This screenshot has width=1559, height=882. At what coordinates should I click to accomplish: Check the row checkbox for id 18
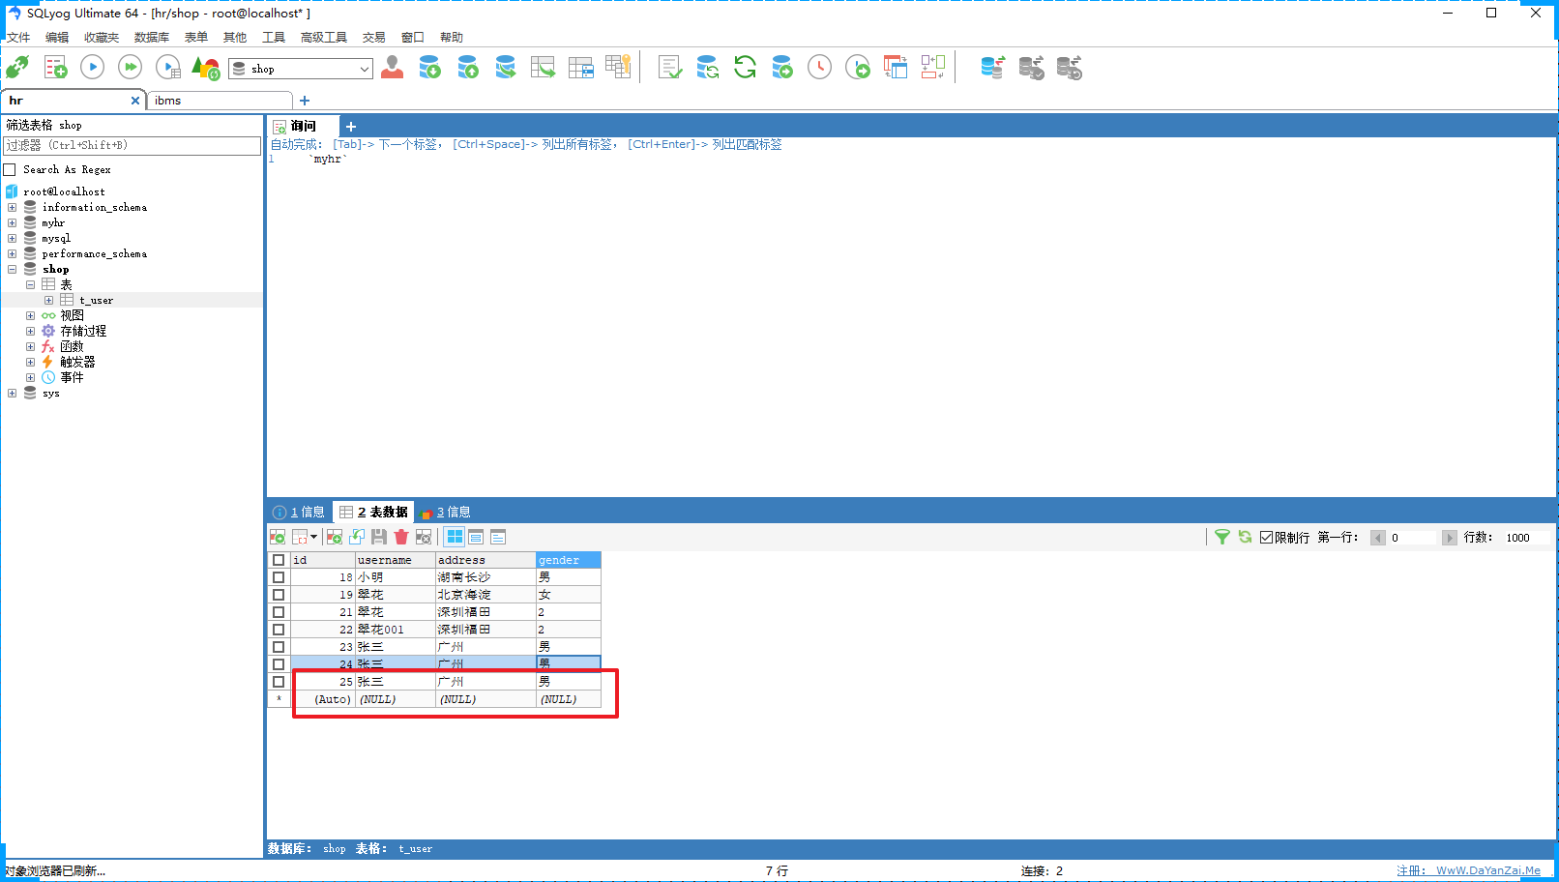tap(279, 577)
